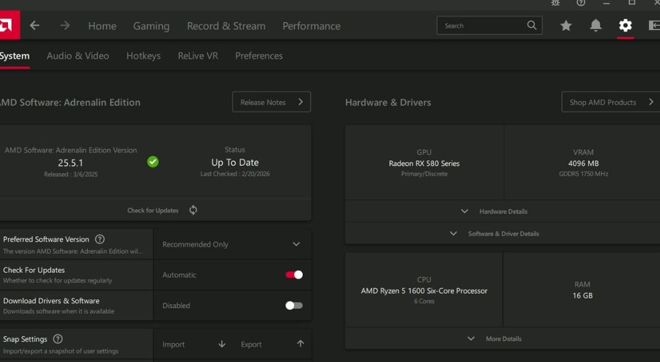Viewport: 660px width, 362px height.
Task: Click the AMD logo home icon
Action: 9,26
